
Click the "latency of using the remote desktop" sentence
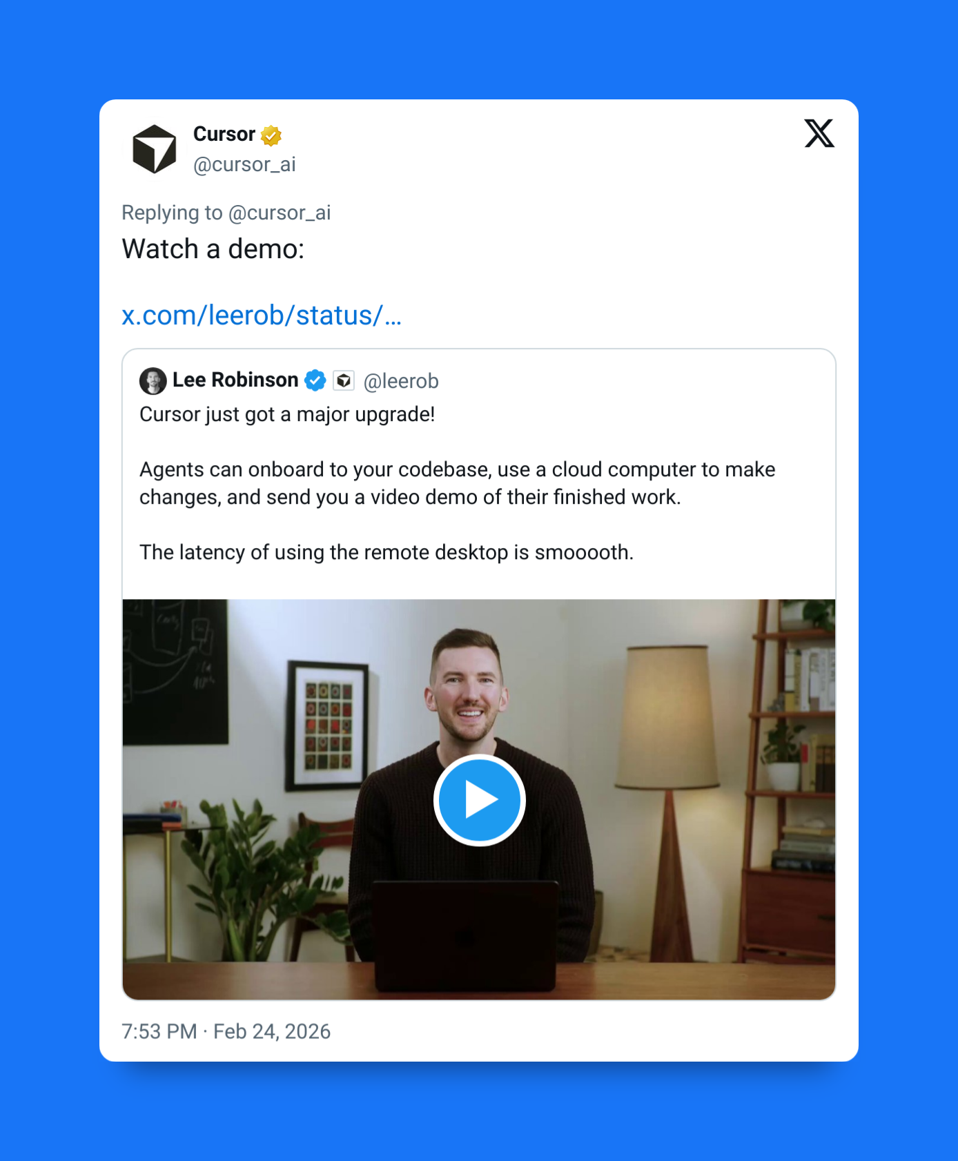click(387, 552)
